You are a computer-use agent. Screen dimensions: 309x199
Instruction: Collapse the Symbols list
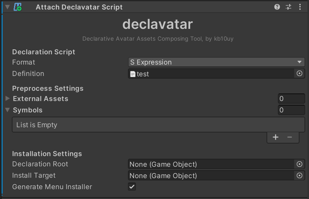click(8, 110)
